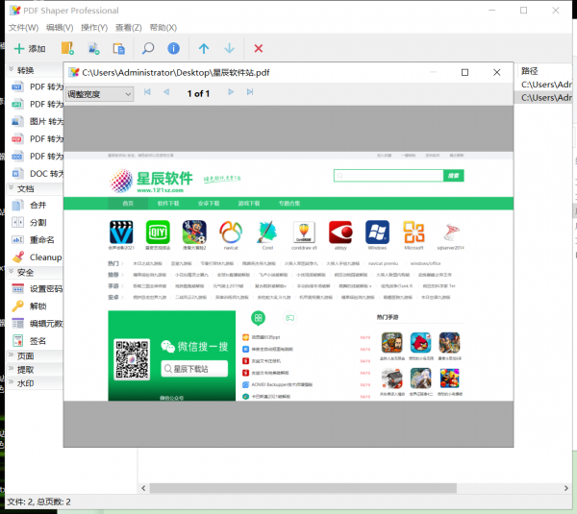Click the paste clipboard toolbar icon
This screenshot has height=514, width=577.
coord(118,49)
